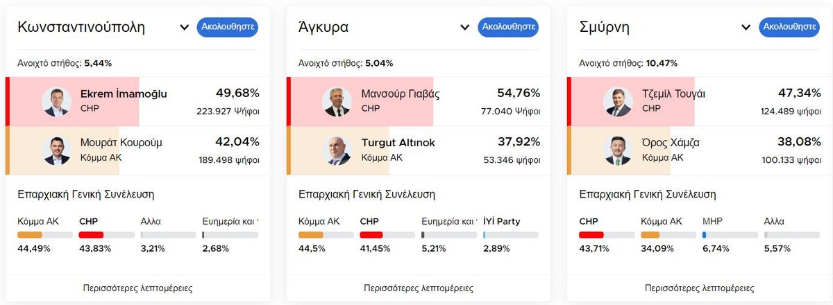This screenshot has height=305, width=833.
Task: Expand the Κωνσταντινούπολη city dropdown chevron
Action: click(185, 28)
